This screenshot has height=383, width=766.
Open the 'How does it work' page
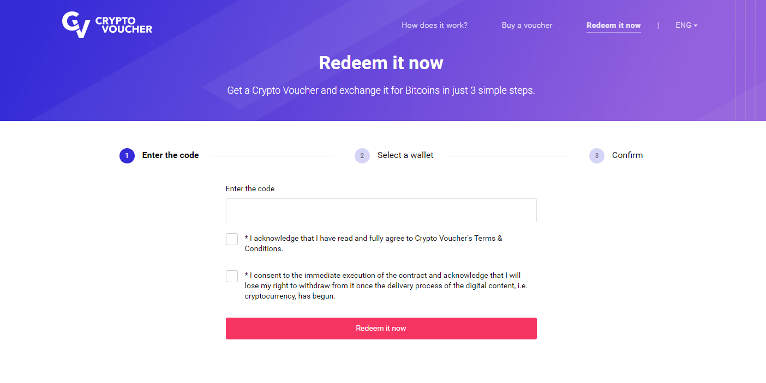[x=434, y=25]
